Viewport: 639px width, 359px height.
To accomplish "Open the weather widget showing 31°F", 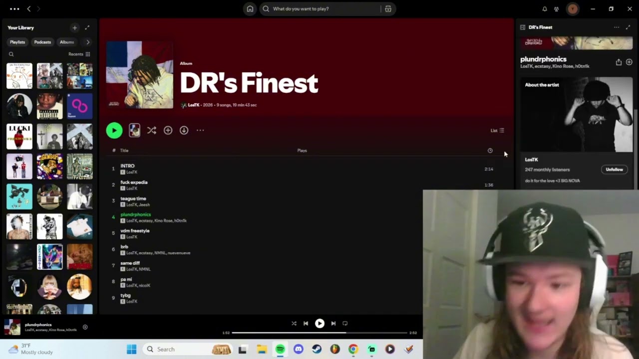I will tap(31, 349).
